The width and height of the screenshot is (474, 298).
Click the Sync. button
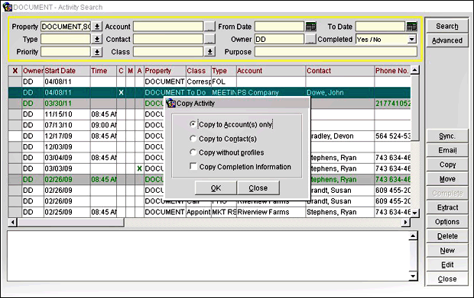point(447,136)
